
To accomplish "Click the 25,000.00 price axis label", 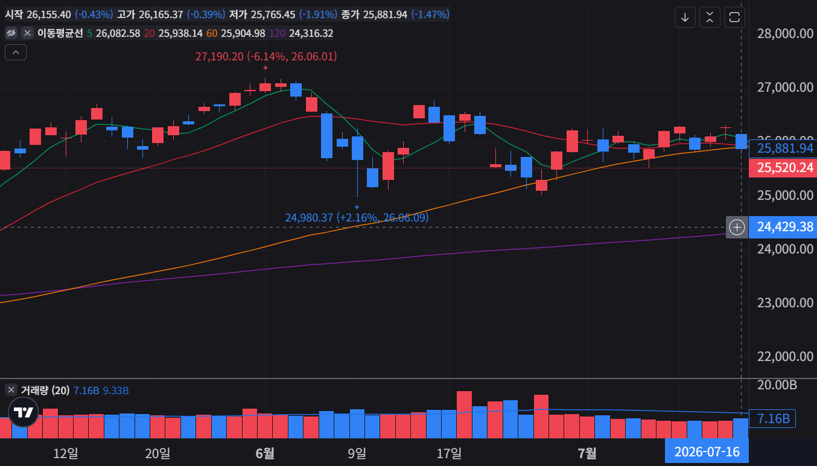I will tap(785, 195).
